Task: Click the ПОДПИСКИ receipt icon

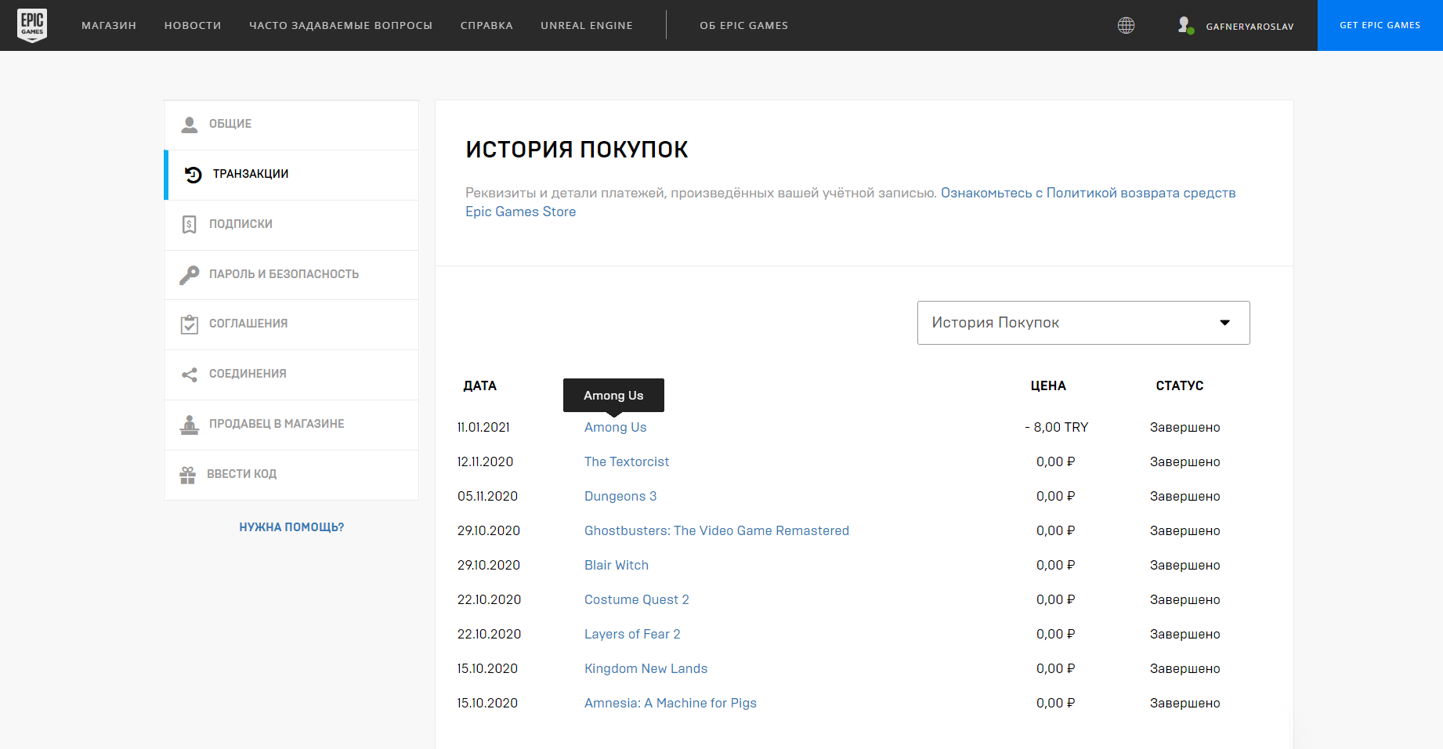Action: click(189, 224)
